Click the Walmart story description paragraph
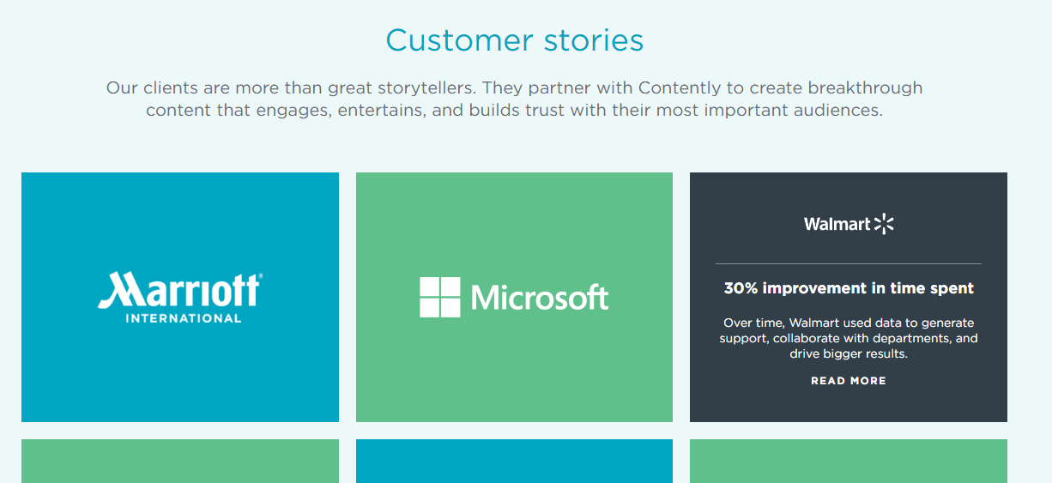This screenshot has width=1052, height=483. point(848,338)
